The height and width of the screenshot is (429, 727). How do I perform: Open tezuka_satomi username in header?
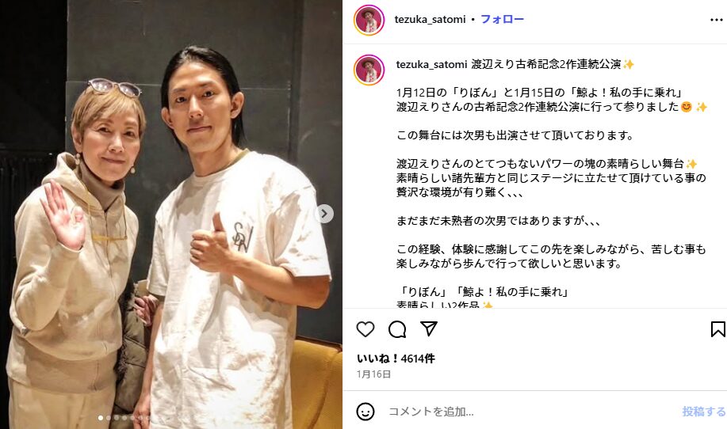[x=430, y=20]
